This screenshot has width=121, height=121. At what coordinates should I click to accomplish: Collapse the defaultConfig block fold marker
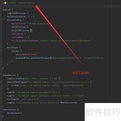1,20
